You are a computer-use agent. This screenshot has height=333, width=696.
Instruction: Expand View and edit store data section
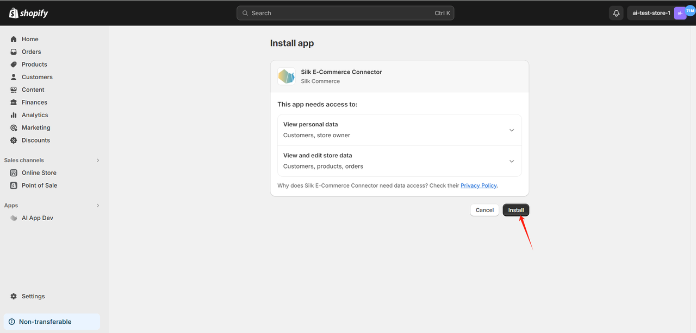pos(511,161)
